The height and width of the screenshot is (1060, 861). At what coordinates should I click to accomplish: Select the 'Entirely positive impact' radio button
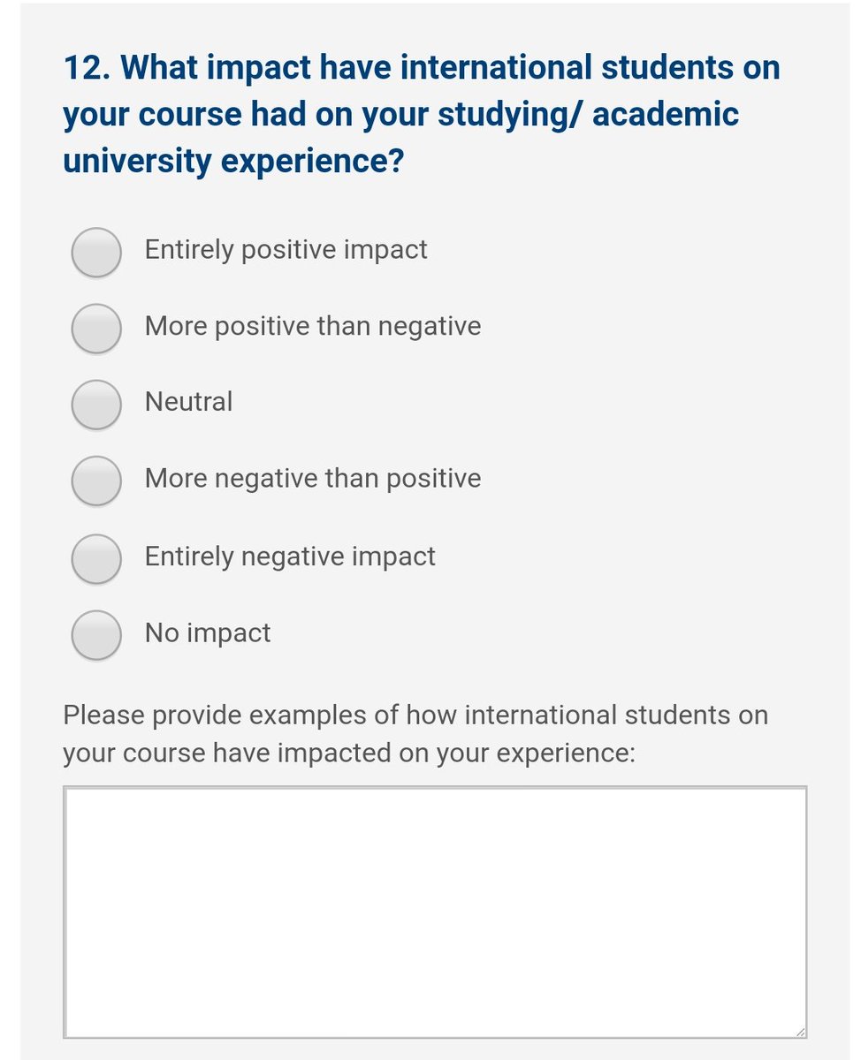(95, 252)
